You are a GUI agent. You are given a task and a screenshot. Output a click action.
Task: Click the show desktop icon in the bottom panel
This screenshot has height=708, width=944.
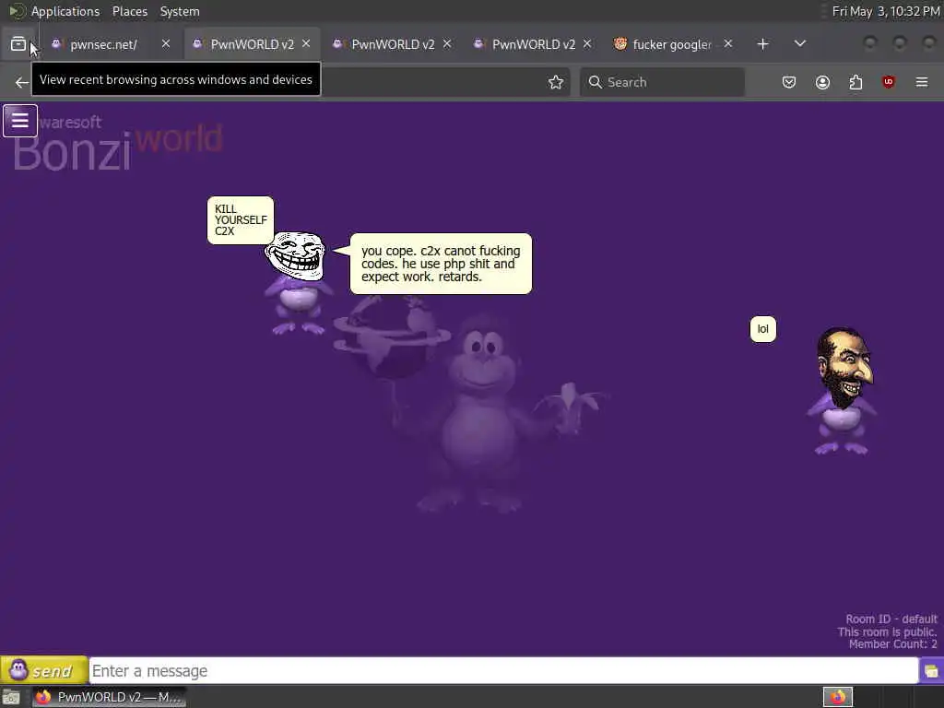(11, 698)
